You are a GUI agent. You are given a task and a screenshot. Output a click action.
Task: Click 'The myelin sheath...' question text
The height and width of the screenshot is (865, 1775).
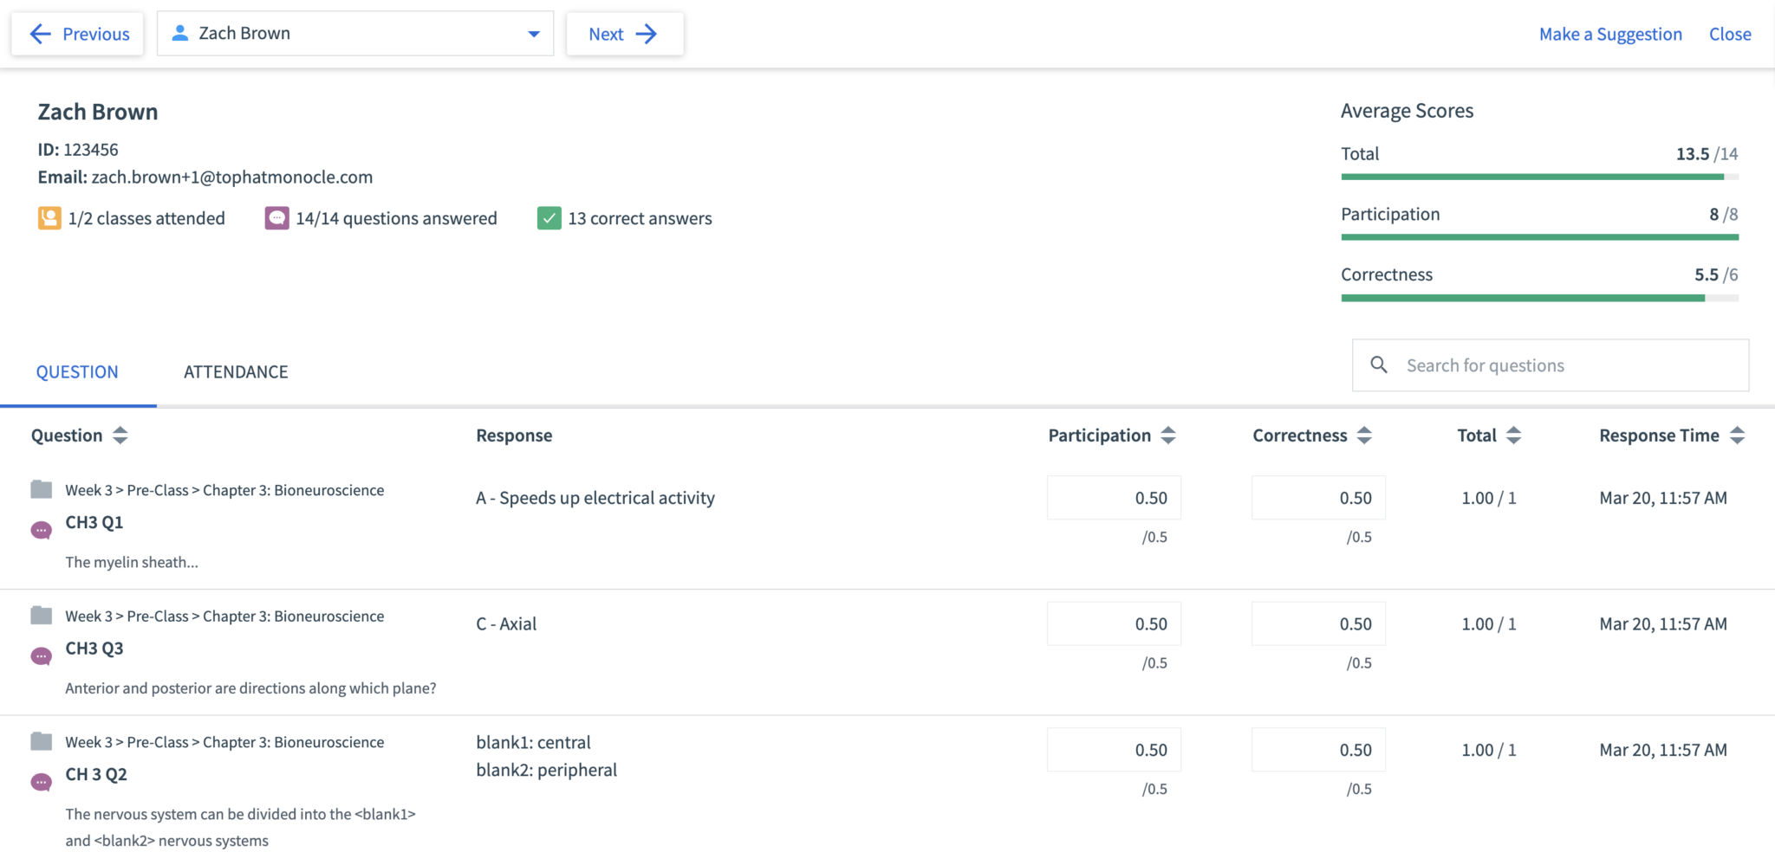[132, 562]
